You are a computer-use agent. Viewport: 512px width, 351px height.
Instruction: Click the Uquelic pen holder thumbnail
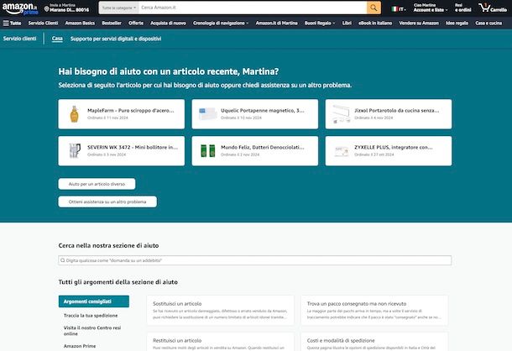207,114
